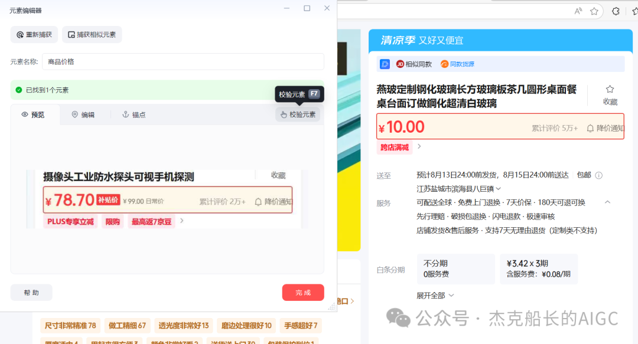Click review tag 透光度非常好 13
638x344 pixels.
click(184, 326)
